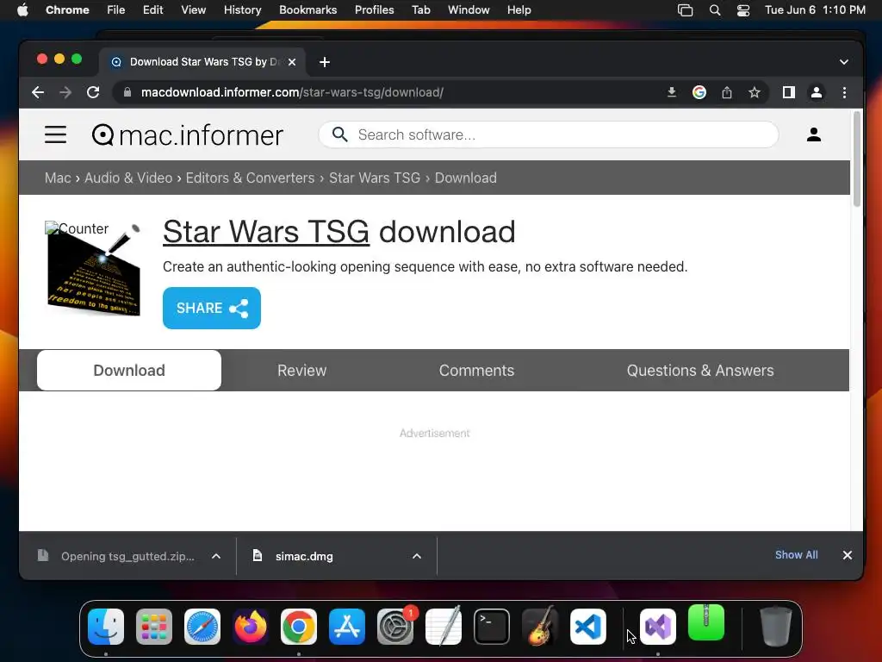Open Visual Studio Code from the Dock
This screenshot has height=662, width=882.
coord(588,627)
